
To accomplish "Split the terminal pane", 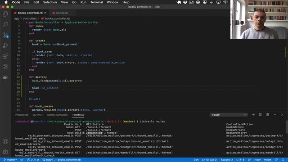I will [x=261, y=115].
